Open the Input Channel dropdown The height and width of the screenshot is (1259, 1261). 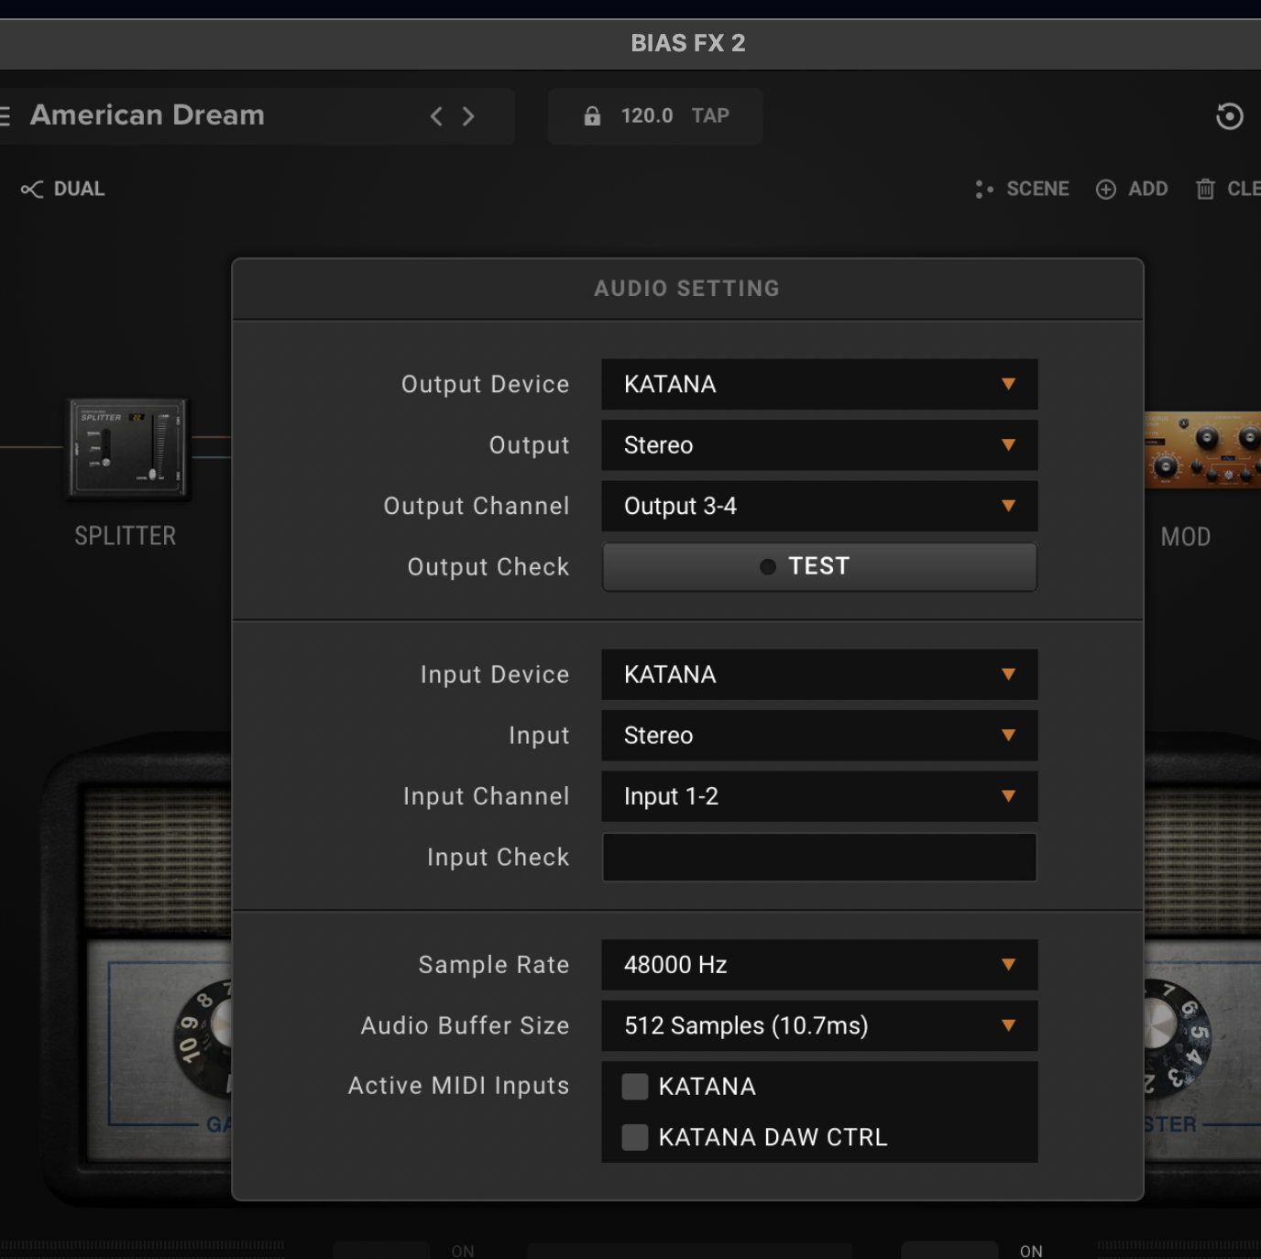tap(819, 796)
